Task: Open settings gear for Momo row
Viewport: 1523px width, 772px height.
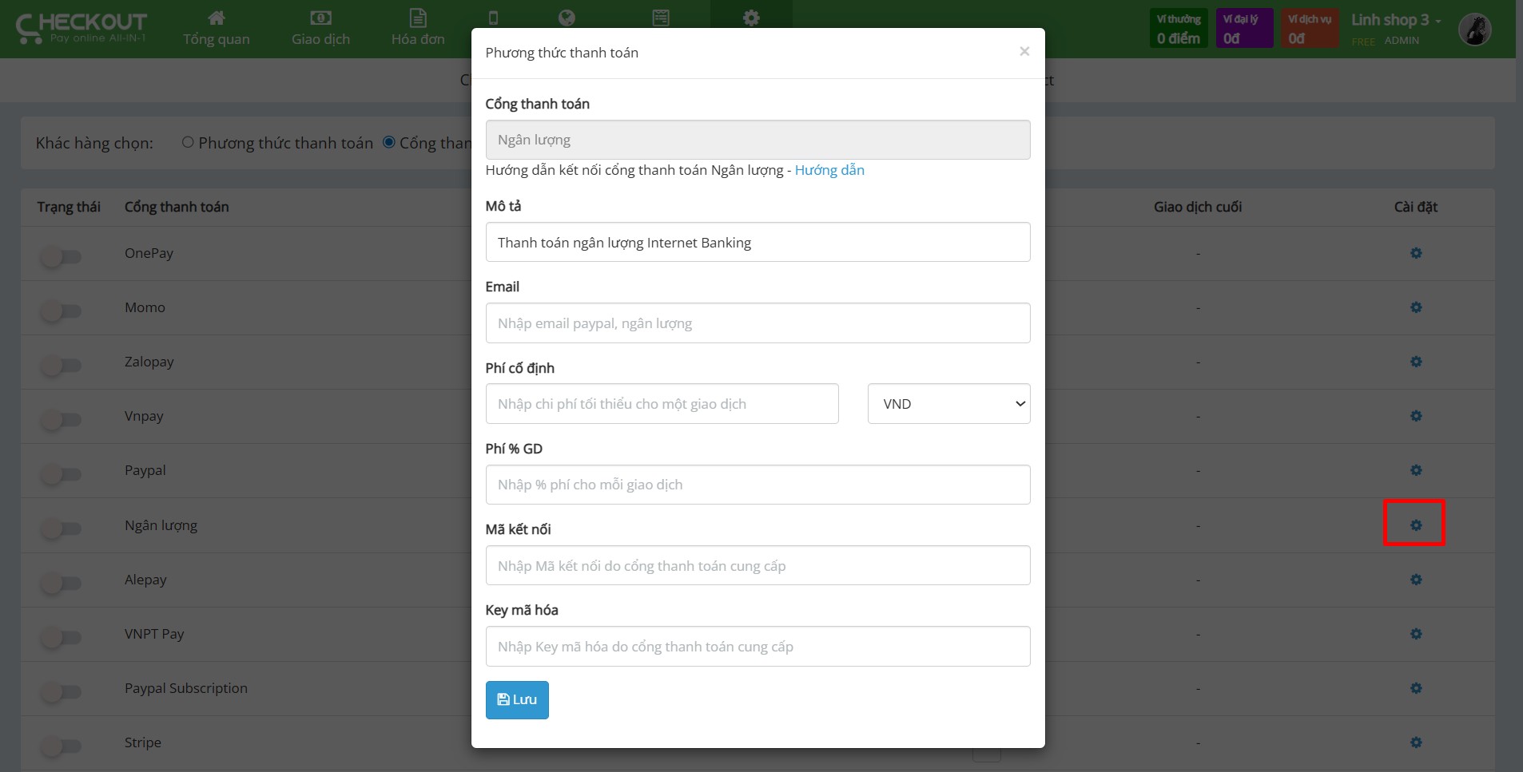Action: tap(1415, 307)
